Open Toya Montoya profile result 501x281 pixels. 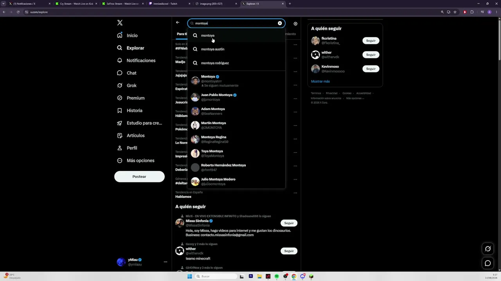point(236,153)
